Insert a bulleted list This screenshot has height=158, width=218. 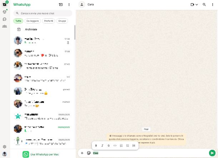coord(128,145)
